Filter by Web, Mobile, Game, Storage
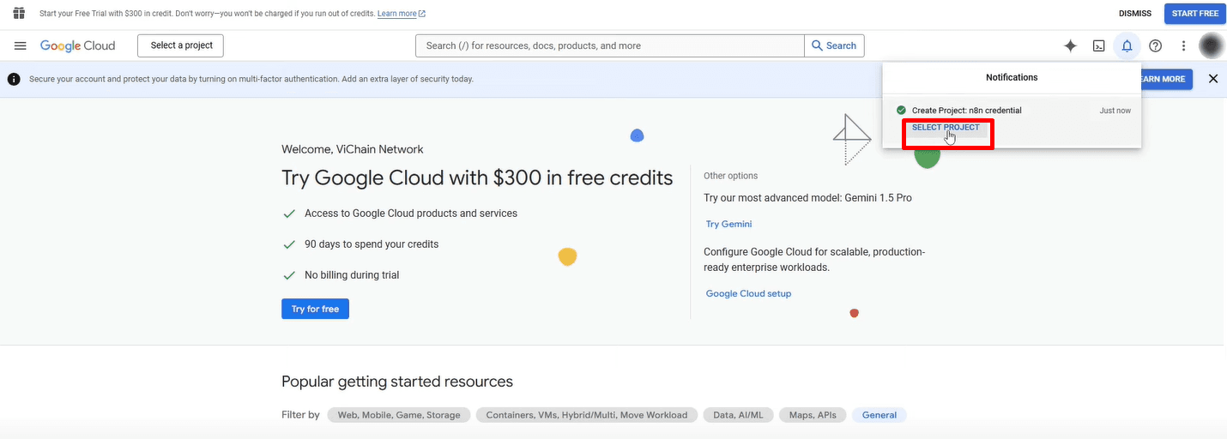Viewport: 1227px width, 439px height. coord(399,415)
